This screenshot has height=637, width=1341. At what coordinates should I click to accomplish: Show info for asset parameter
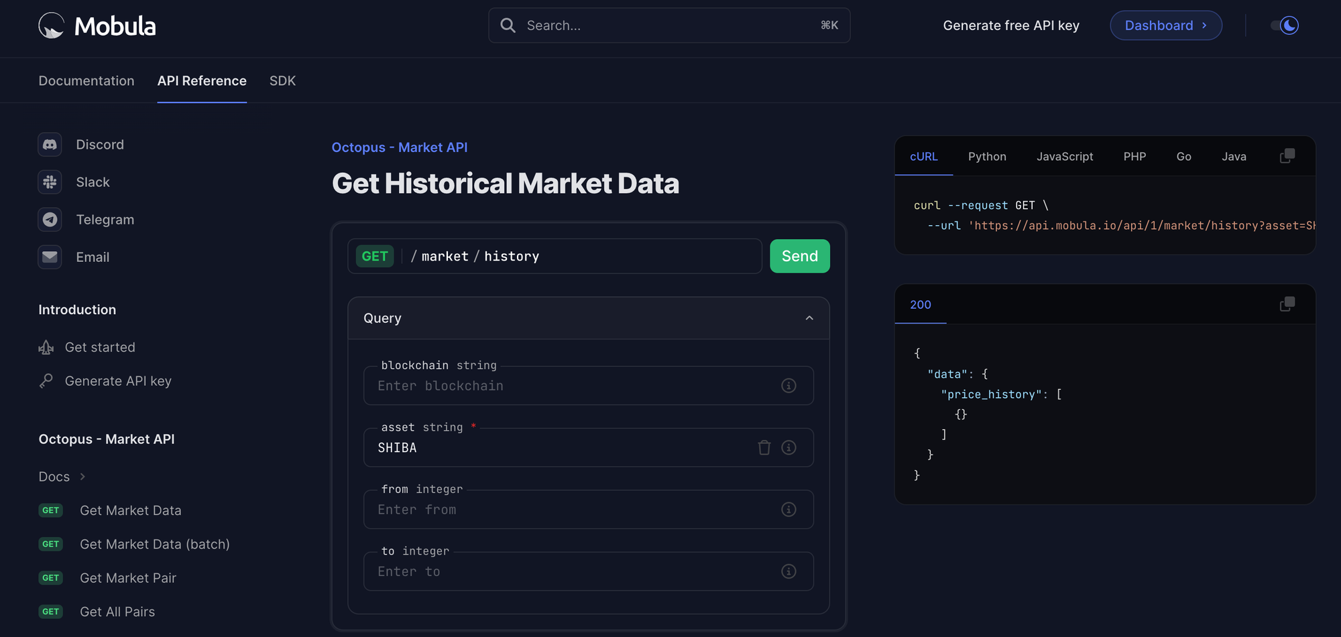coord(789,447)
